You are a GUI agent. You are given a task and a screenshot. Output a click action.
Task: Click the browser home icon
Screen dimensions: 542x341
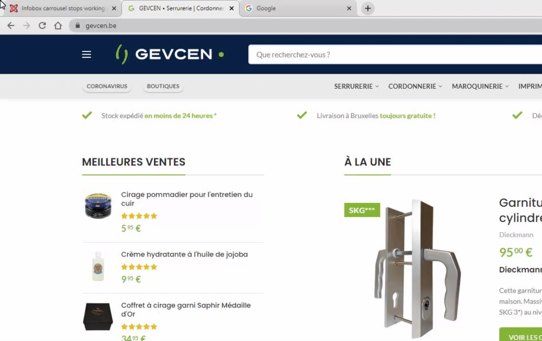click(x=58, y=25)
